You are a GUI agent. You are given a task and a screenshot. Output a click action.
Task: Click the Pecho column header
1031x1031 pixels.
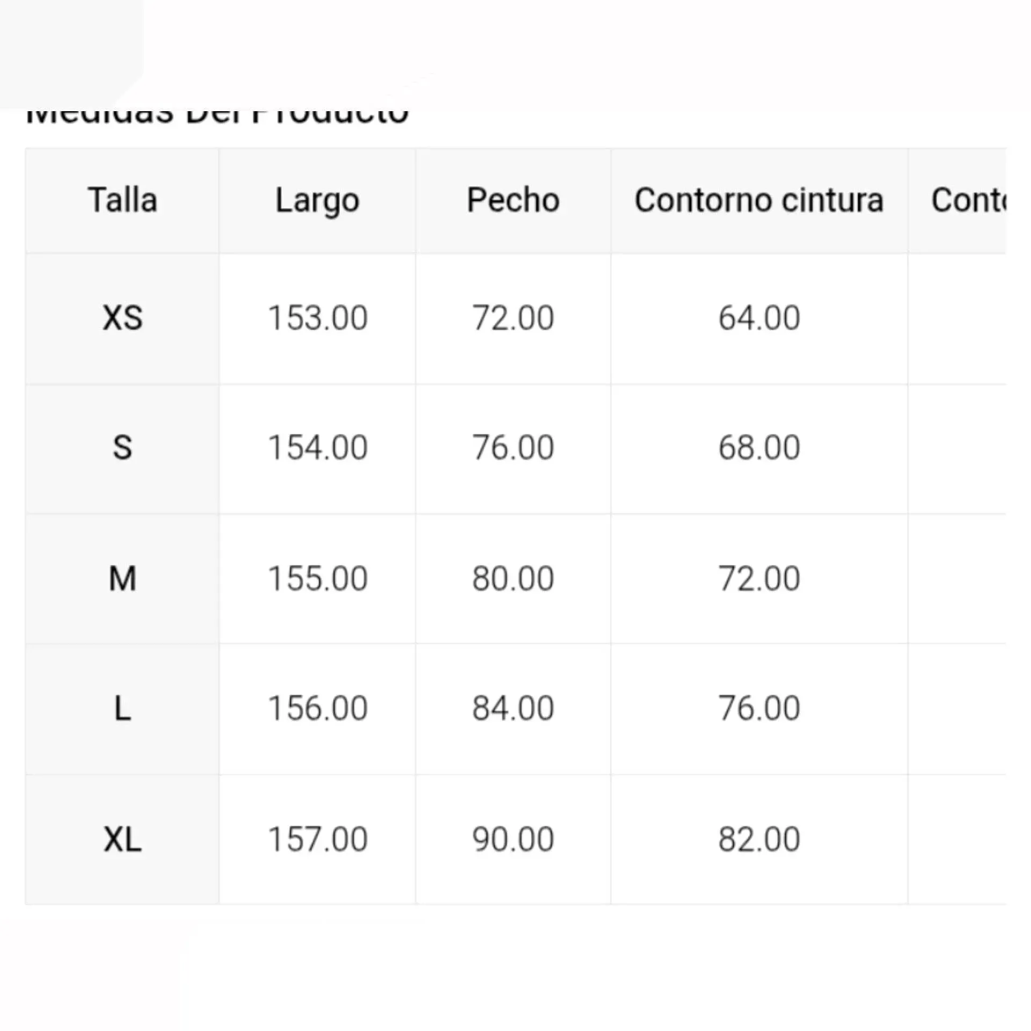tap(513, 200)
